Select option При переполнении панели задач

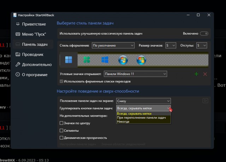click(x=143, y=118)
